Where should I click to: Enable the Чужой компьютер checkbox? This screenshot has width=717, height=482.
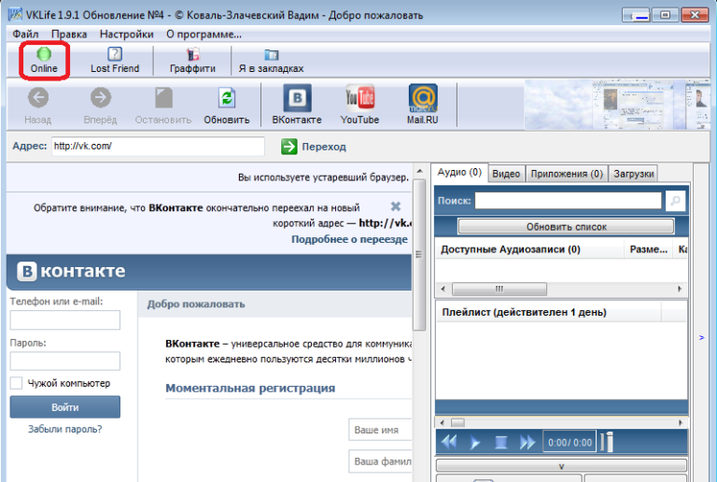pyautogui.click(x=16, y=383)
